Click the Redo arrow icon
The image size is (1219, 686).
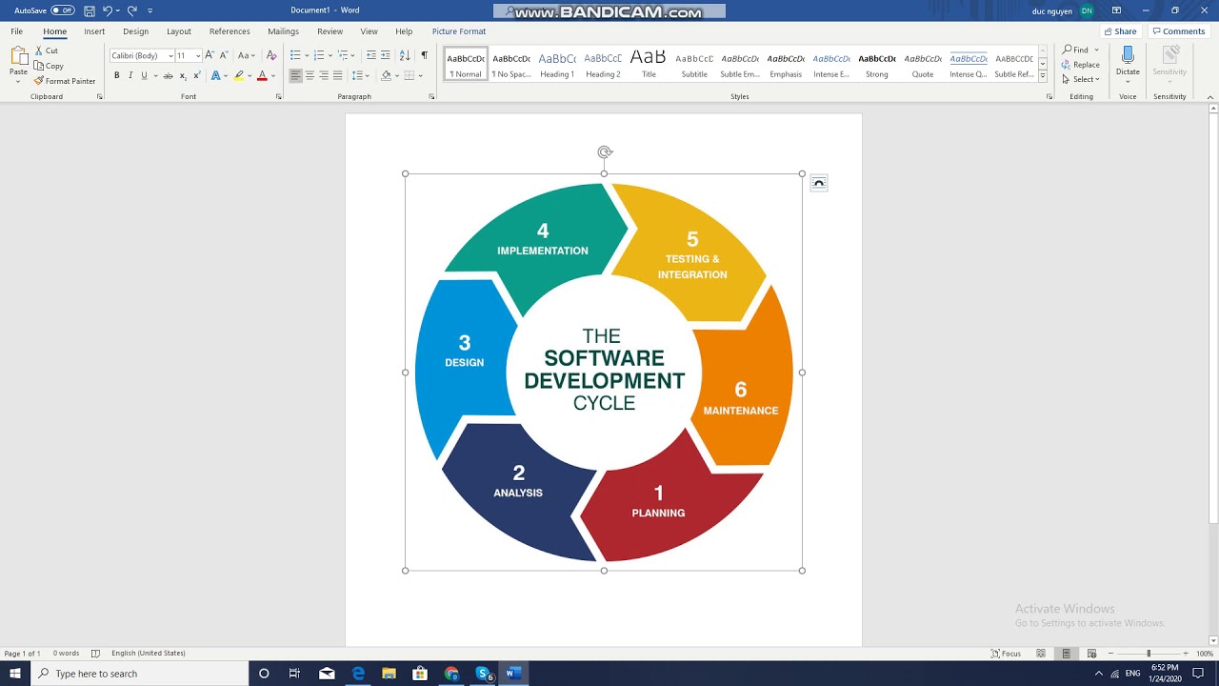tap(131, 10)
